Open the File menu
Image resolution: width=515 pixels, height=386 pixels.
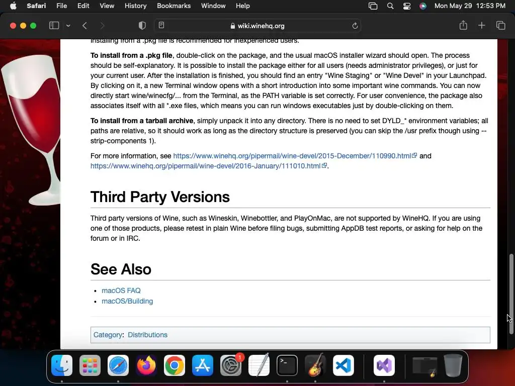click(61, 6)
